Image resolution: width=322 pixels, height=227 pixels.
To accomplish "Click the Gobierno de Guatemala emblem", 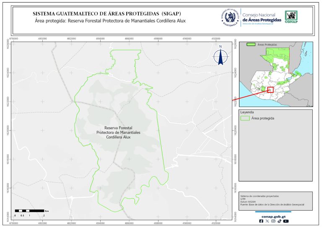I will pyautogui.click(x=229, y=17).
